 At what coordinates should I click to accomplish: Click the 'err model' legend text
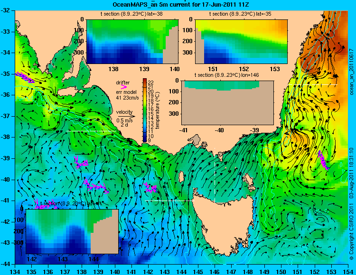tap(126, 92)
